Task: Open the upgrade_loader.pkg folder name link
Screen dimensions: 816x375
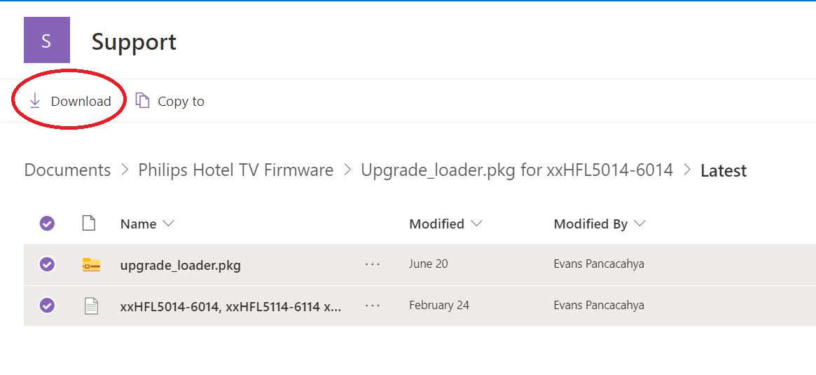Action: pyautogui.click(x=180, y=265)
